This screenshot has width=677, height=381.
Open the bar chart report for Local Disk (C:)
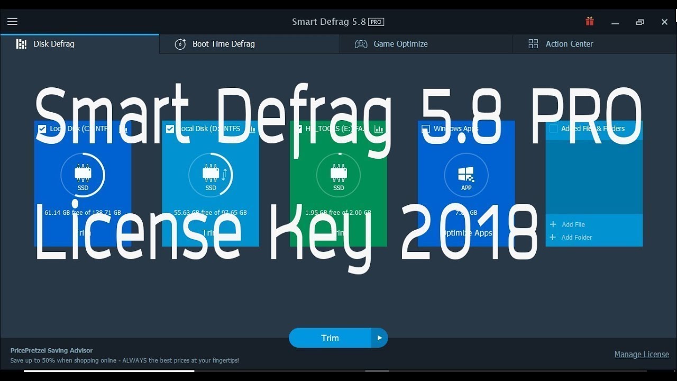(x=124, y=129)
